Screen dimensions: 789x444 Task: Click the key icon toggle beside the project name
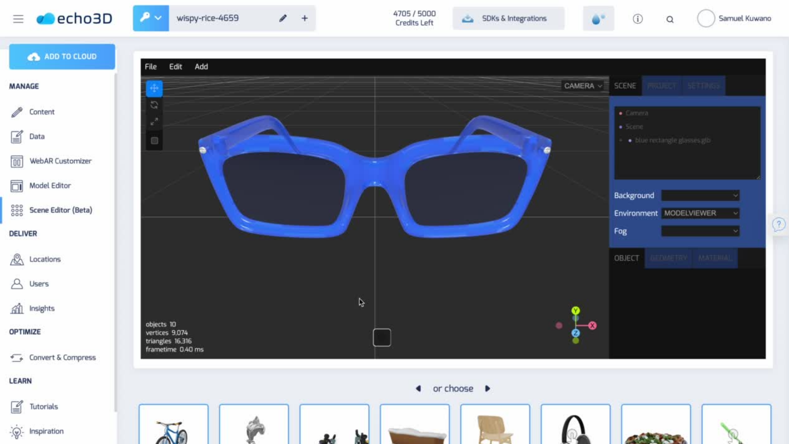click(146, 18)
